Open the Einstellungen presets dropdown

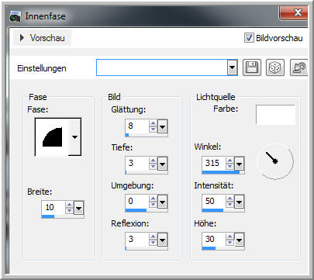click(233, 67)
